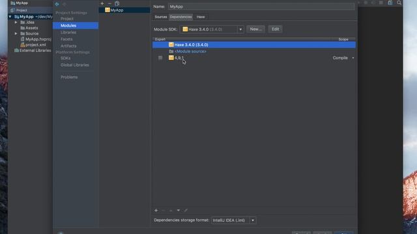This screenshot has height=234, width=417.
Task: Expand the .idea folder
Action: 16,22
